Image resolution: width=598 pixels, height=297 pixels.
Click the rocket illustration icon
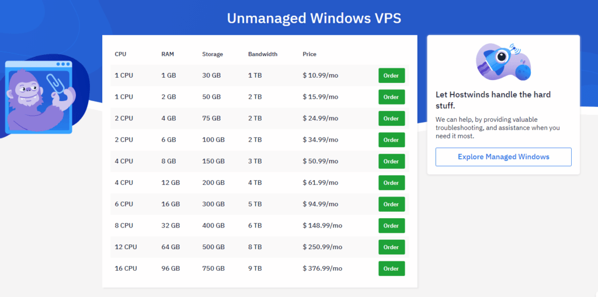503,61
